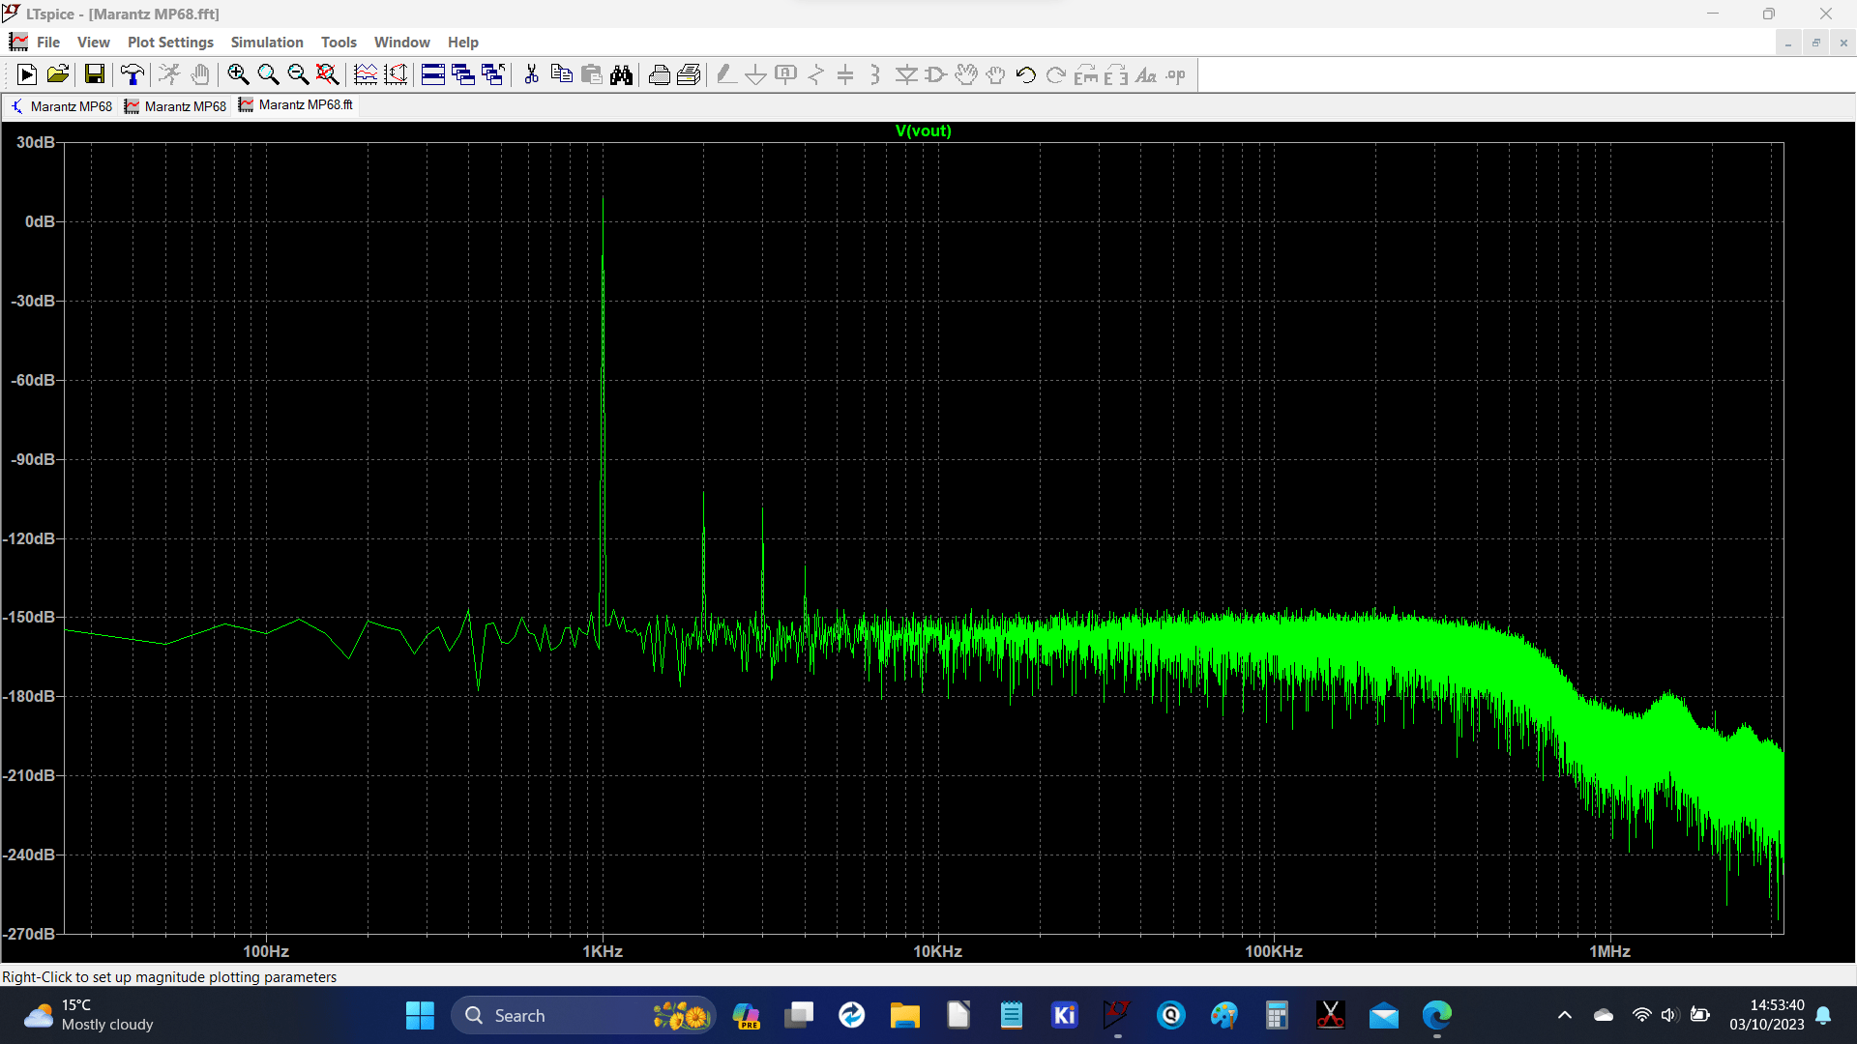Click the Autorange axes icon
Image resolution: width=1857 pixels, height=1044 pixels.
click(x=396, y=74)
